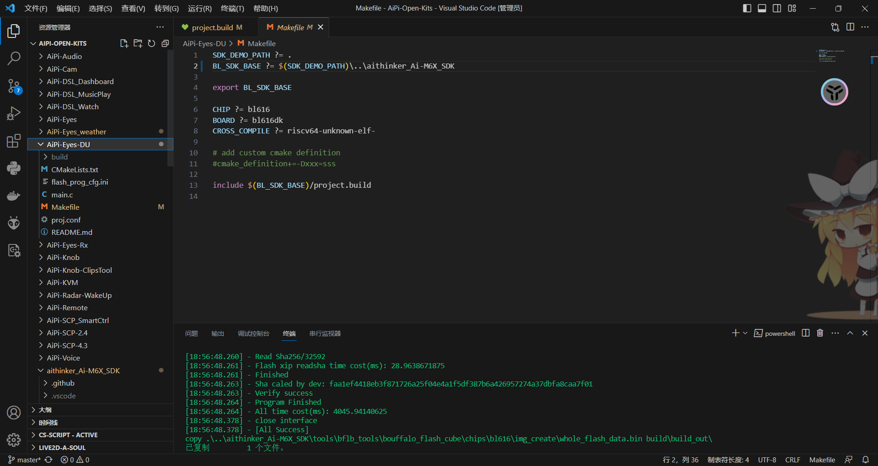Click the notifications bell in status bar
Viewport: 878px width, 466px height.
pos(866,460)
